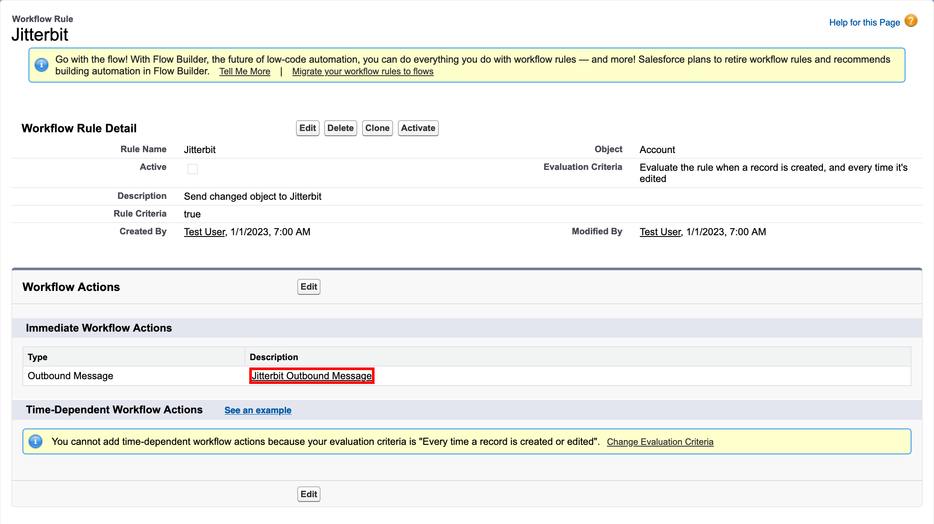Click the Delete button for this workflow rule
The image size is (934, 524).
340,128
